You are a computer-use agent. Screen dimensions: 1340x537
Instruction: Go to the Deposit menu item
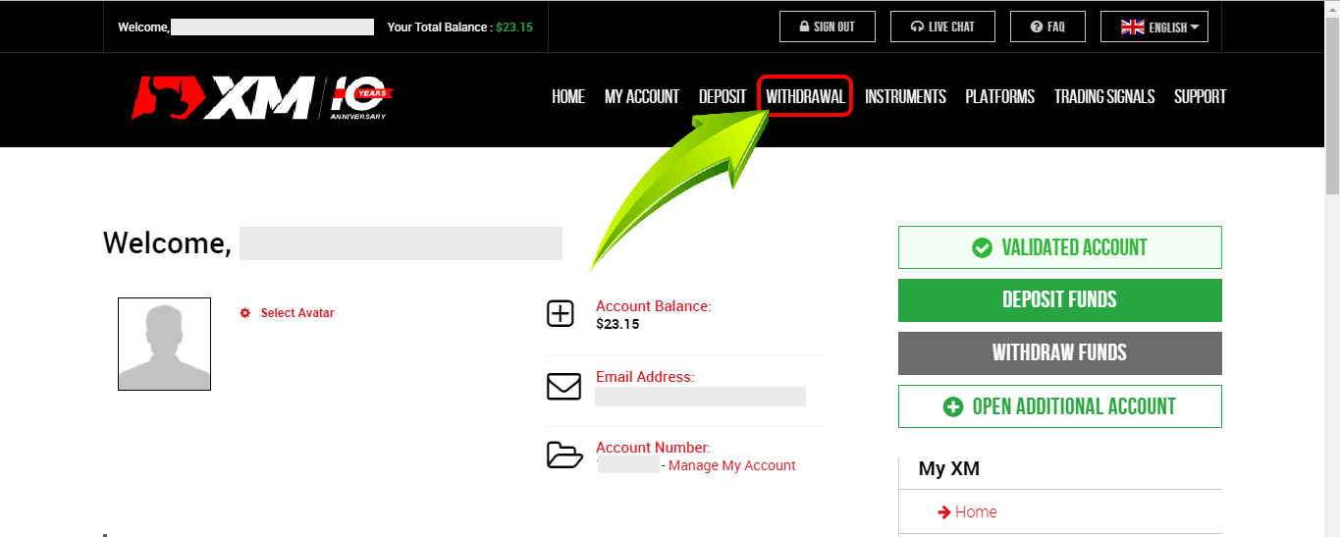[x=723, y=97]
